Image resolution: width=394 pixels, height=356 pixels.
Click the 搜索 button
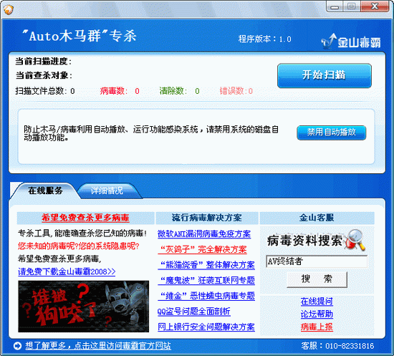[x=317, y=279]
